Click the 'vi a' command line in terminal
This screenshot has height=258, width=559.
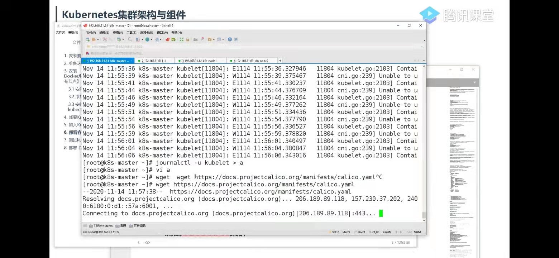tap(126, 170)
